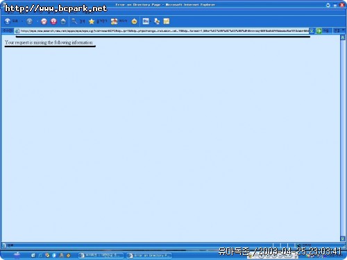Switch to the first browser window taskbar button
The width and height of the screenshot is (347, 260).
[101, 255]
